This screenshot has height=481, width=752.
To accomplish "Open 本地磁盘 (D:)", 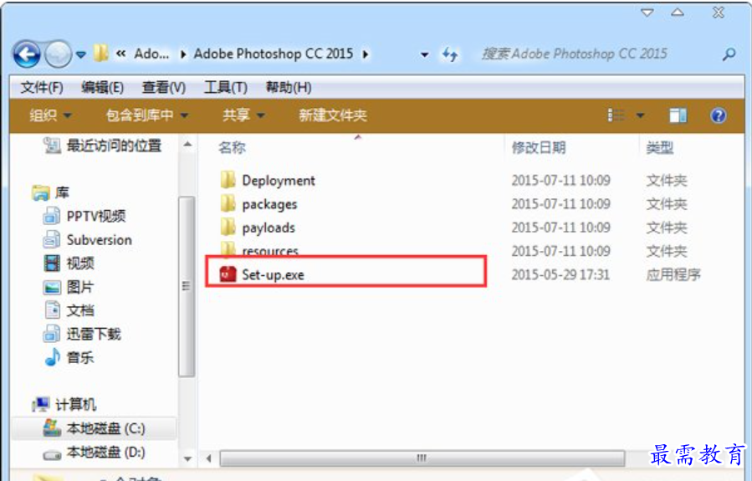I will point(94,452).
